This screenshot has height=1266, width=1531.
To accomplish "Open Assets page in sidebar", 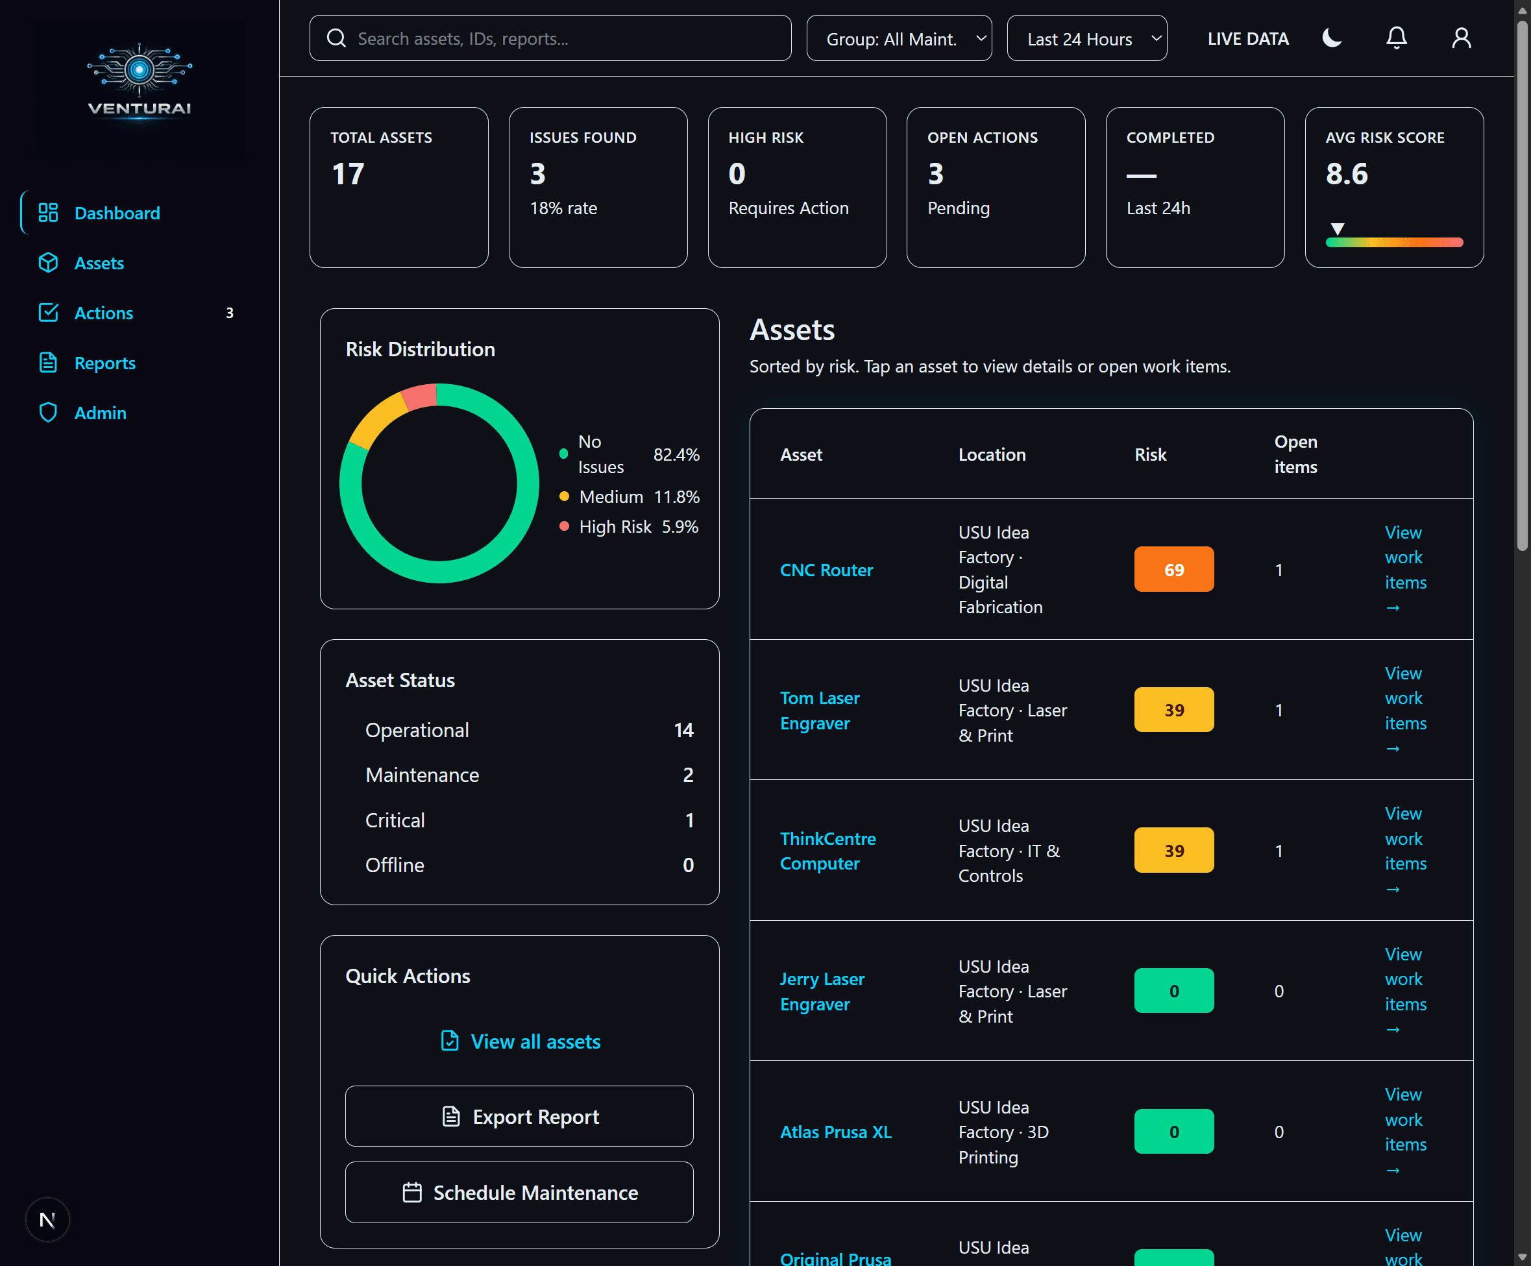I will click(x=138, y=263).
